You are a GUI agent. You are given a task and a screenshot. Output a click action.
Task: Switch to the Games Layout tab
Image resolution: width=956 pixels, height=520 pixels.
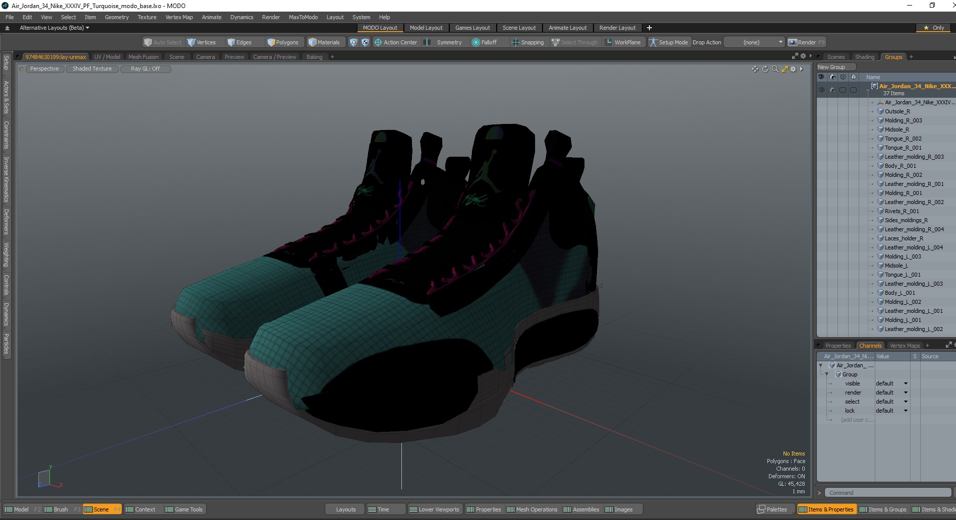pyautogui.click(x=472, y=28)
